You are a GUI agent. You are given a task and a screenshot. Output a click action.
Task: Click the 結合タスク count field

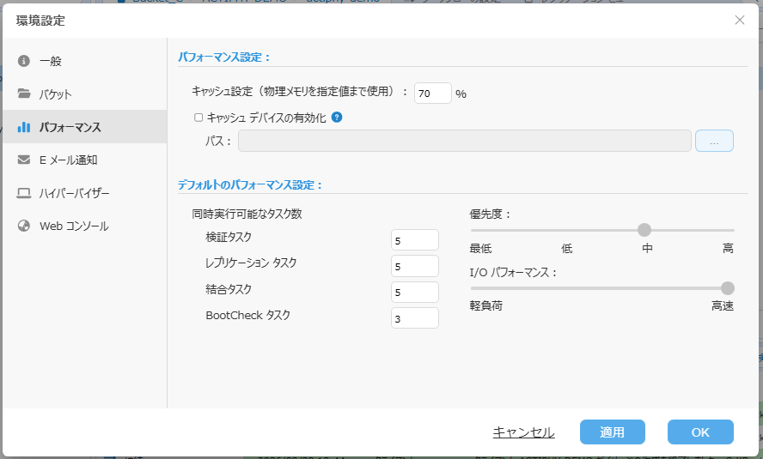[x=415, y=292]
